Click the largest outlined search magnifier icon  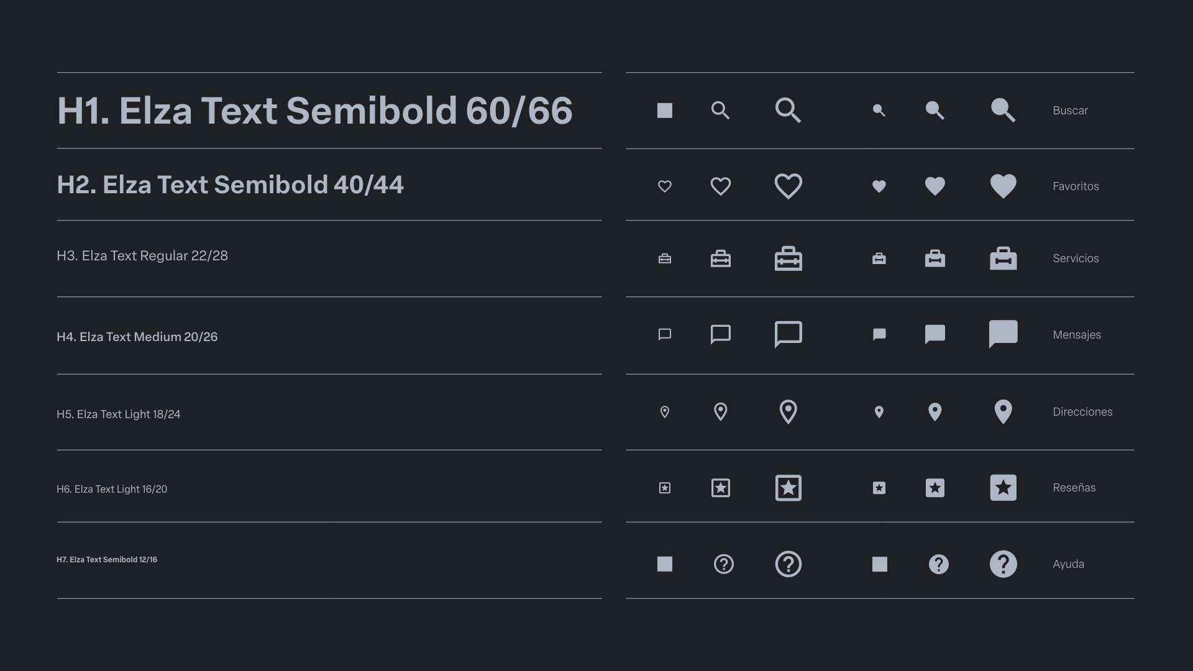tap(788, 111)
